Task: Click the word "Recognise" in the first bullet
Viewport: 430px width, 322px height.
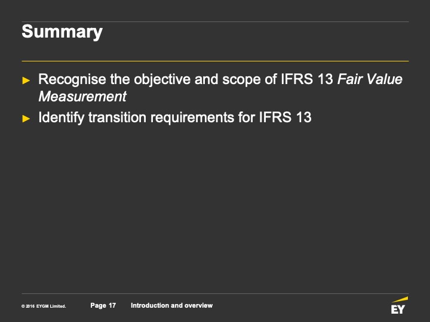Action: [x=72, y=80]
